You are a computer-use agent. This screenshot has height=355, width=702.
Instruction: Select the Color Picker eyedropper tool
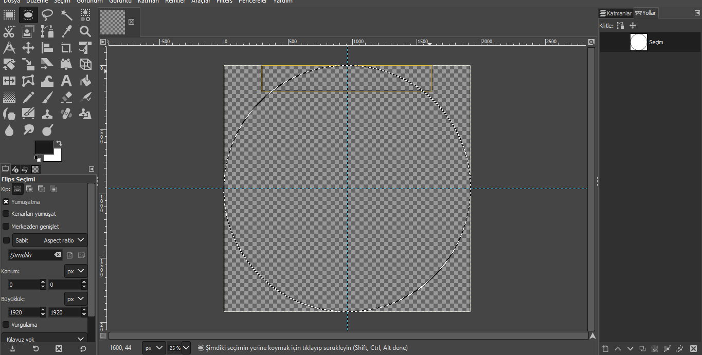click(66, 31)
